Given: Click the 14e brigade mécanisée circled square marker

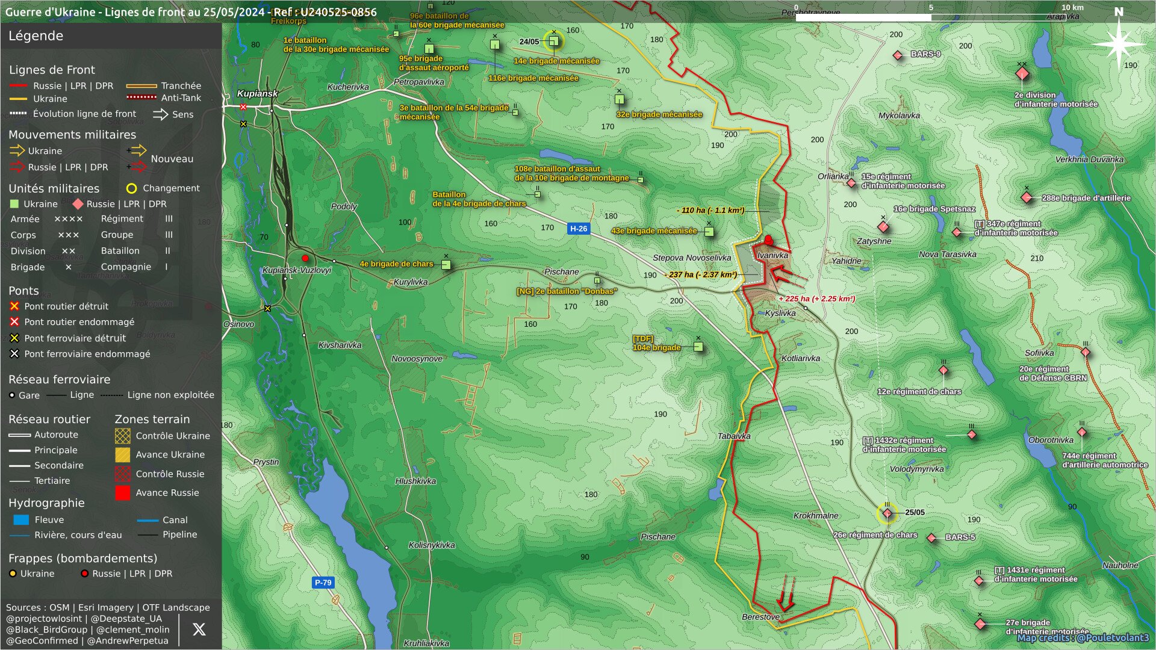Looking at the screenshot, I should 554,41.
